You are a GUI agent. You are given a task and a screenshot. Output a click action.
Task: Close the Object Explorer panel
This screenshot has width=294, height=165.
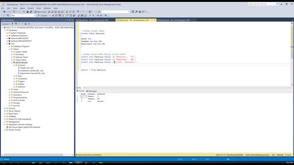(x=73, y=20)
